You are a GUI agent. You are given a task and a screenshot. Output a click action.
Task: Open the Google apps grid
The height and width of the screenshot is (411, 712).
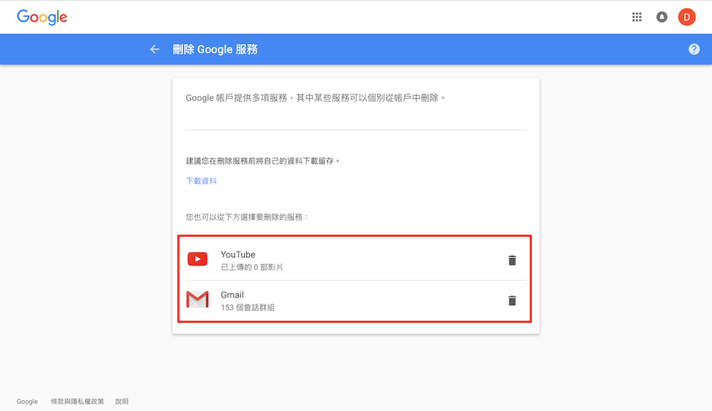tap(637, 17)
